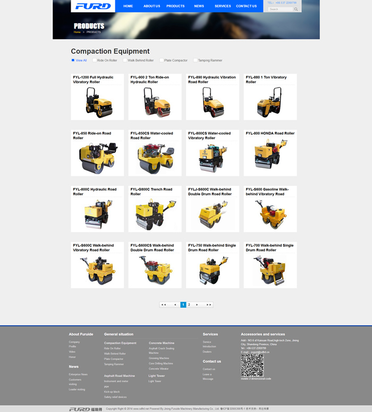The width and height of the screenshot is (372, 412).
Task: Open footer Video link
Action: point(72,351)
